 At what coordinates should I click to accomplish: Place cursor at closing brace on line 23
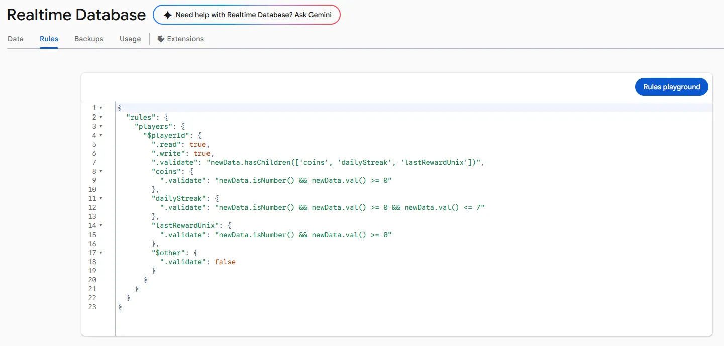[x=120, y=307]
